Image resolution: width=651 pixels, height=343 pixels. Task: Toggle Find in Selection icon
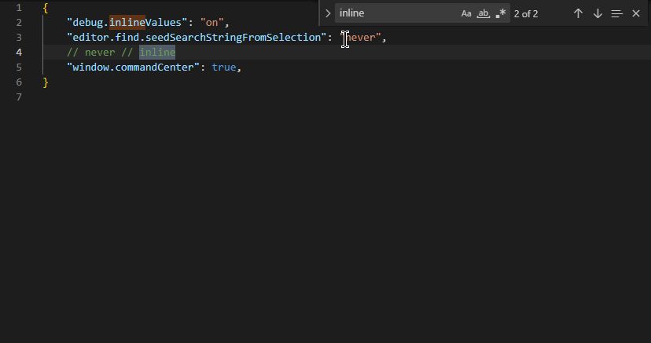click(x=617, y=13)
